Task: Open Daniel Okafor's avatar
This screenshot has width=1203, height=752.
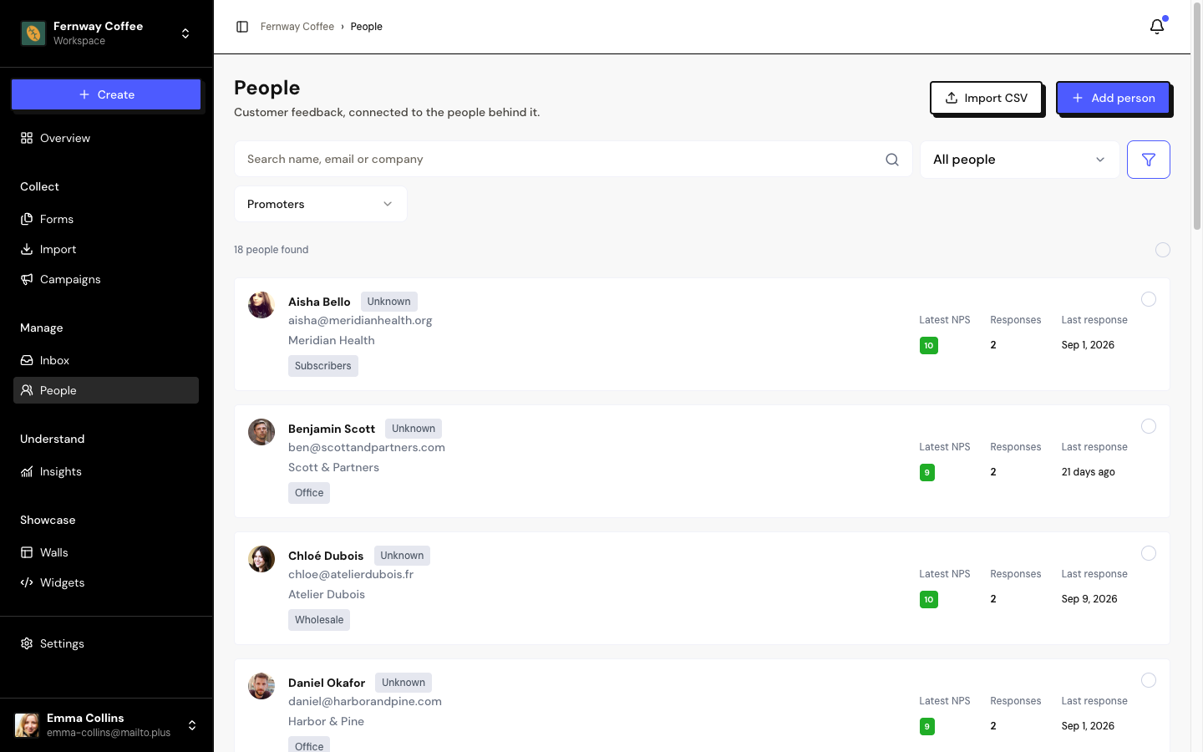Action: coord(261,686)
